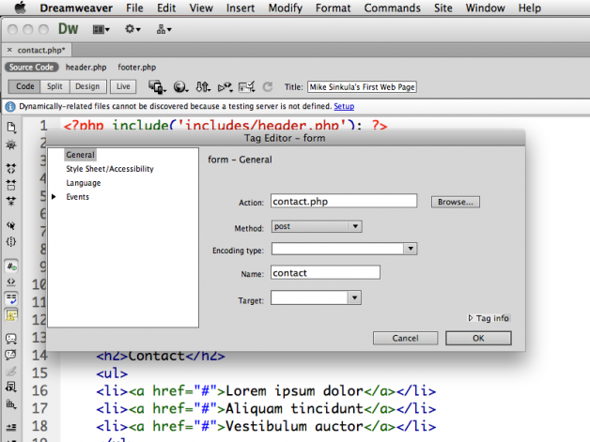Click the Action input field

344,201
